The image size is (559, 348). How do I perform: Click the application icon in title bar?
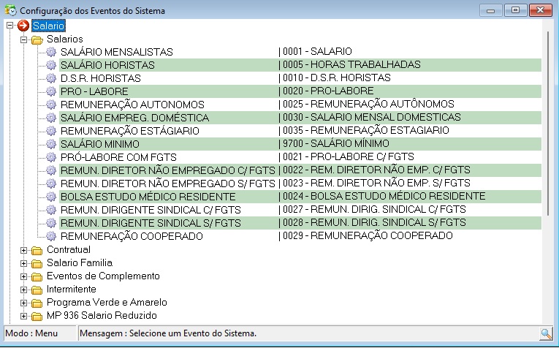(x=10, y=10)
